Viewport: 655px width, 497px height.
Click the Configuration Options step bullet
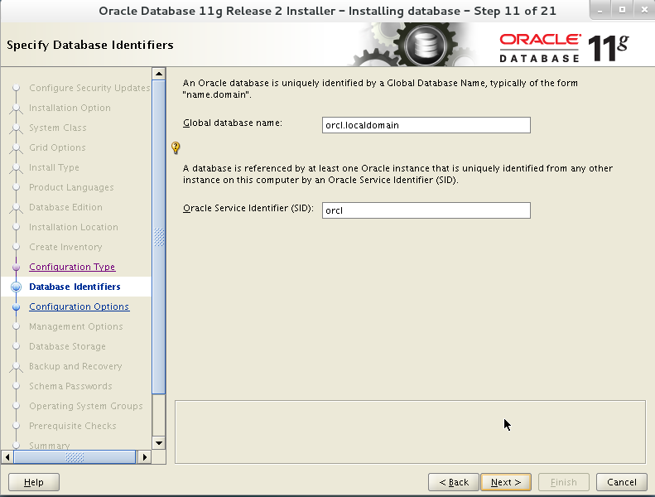[x=16, y=306]
